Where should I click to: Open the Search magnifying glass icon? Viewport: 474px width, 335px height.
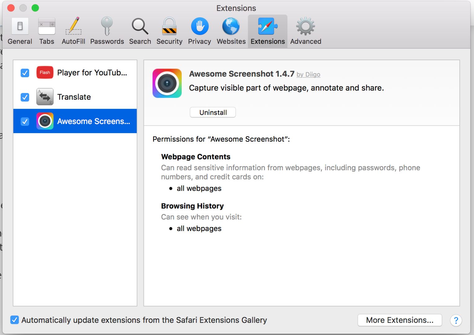coord(140,26)
